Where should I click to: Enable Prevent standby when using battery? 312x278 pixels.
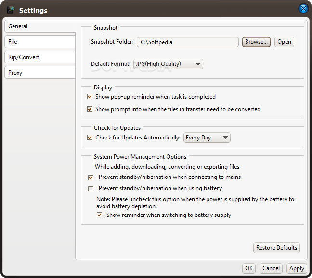coord(91,189)
